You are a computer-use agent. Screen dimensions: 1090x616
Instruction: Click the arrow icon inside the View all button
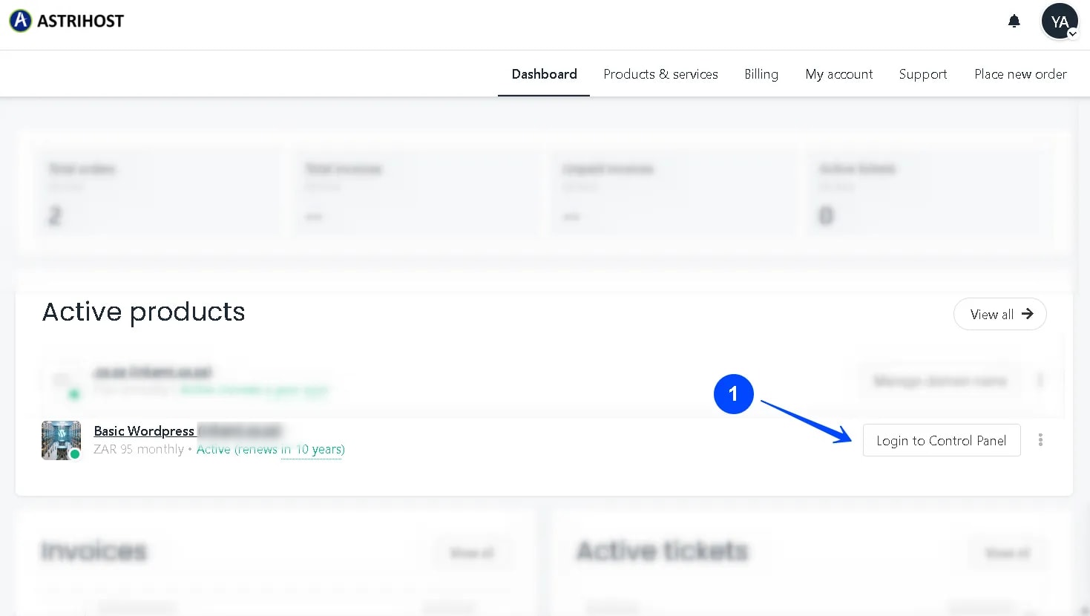(1027, 314)
